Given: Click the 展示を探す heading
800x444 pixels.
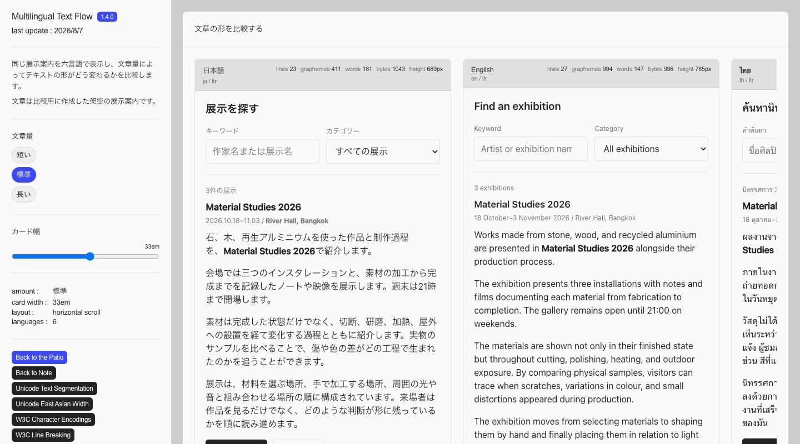Looking at the screenshot, I should (x=232, y=109).
